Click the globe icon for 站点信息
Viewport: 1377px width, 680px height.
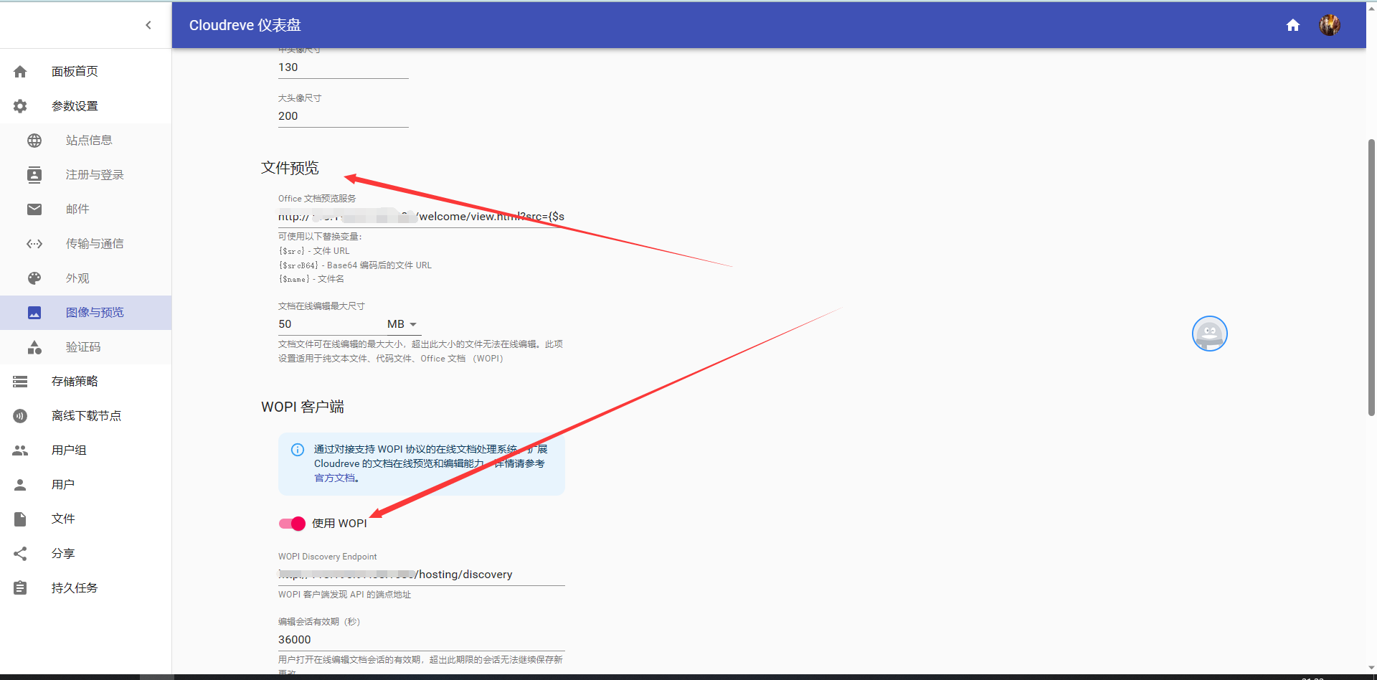34,141
